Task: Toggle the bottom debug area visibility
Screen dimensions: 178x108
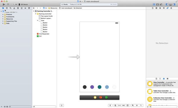Action: (171, 4)
